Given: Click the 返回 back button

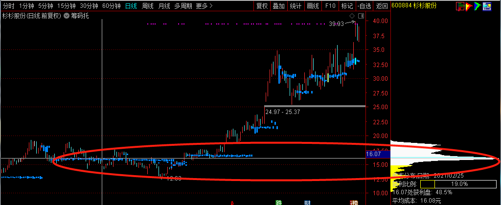Looking at the screenshot, I should [x=382, y=6].
